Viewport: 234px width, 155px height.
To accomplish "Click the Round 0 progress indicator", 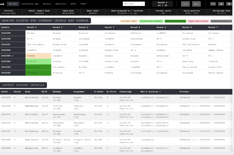I will click(162, 4).
